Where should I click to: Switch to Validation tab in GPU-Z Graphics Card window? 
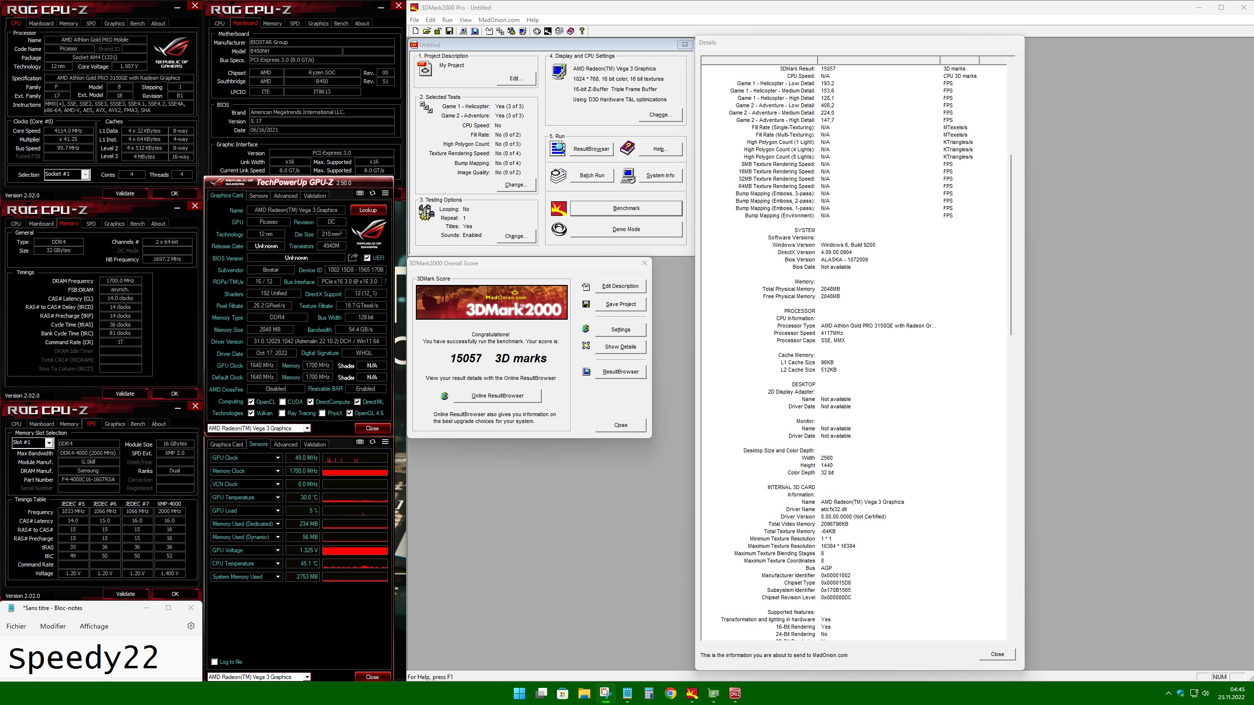point(314,196)
